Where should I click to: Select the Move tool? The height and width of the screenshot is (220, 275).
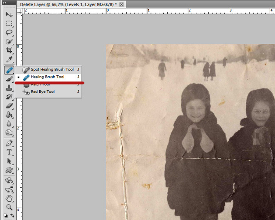(x=9, y=14)
